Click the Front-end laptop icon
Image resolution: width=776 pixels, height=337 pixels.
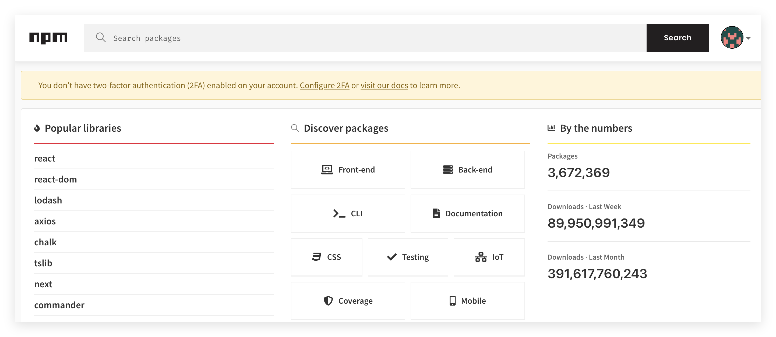[327, 170]
